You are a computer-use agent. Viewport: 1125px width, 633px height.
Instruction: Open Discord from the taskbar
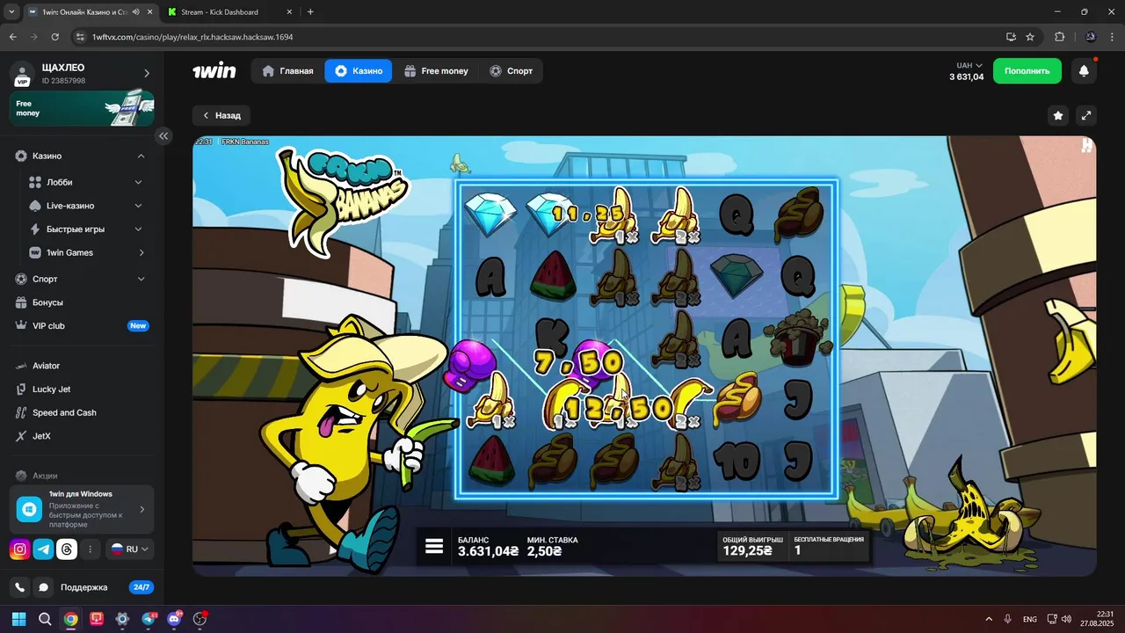pos(174,619)
